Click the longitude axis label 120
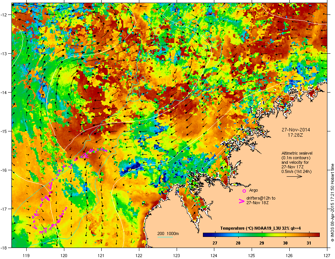 click(x=64, y=255)
